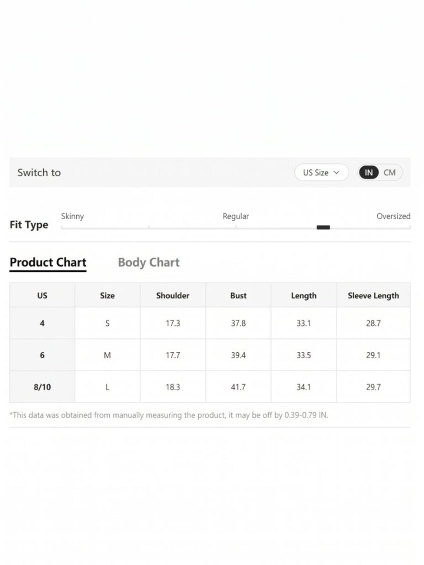This screenshot has width=424, height=565.
Task: Click the US Size chevron arrow
Action: (337, 173)
